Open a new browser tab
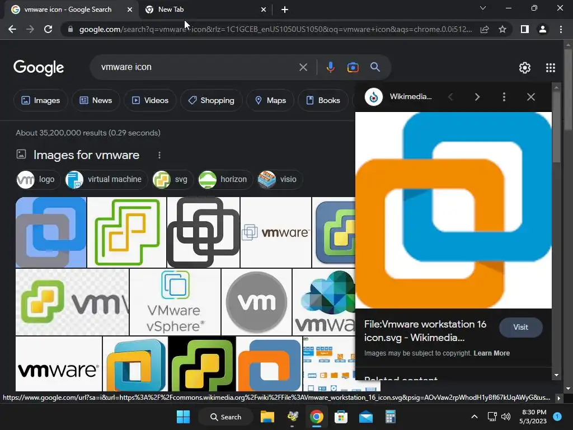The height and width of the screenshot is (430, 573). pos(285,10)
